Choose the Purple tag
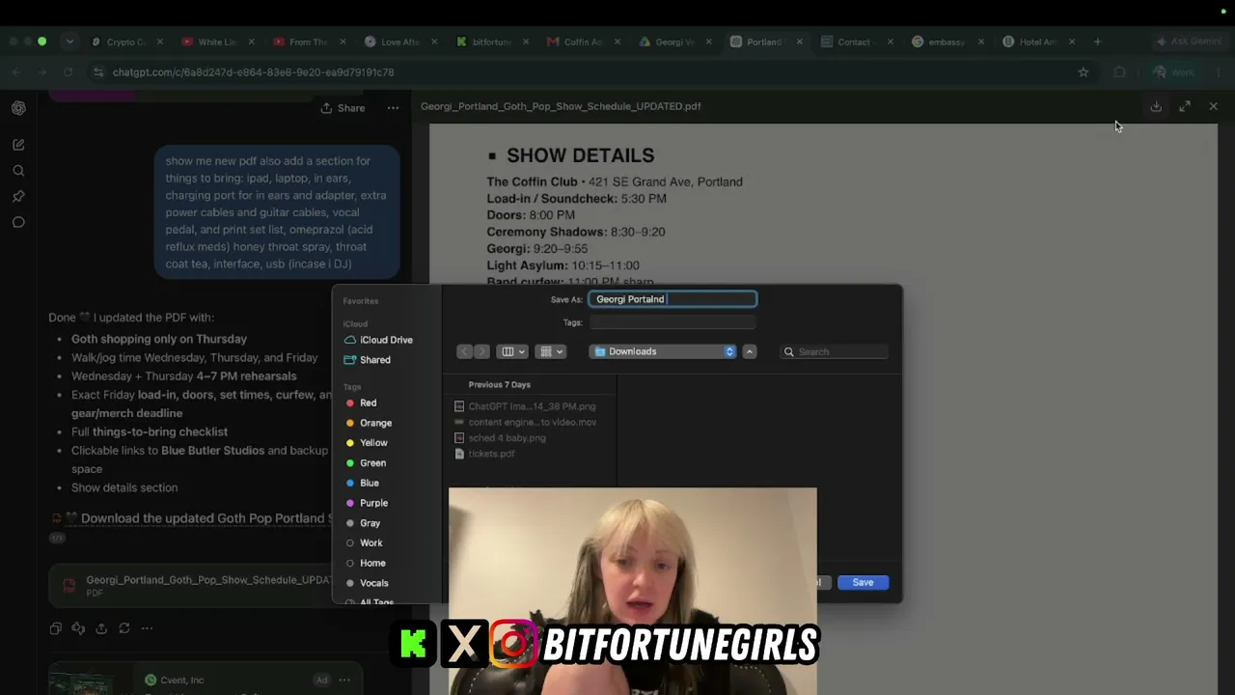 coord(367,503)
